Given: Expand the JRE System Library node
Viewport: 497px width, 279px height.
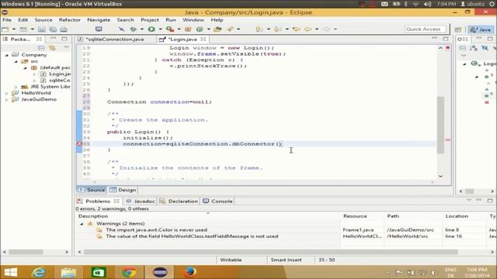Looking at the screenshot, I should (16, 87).
